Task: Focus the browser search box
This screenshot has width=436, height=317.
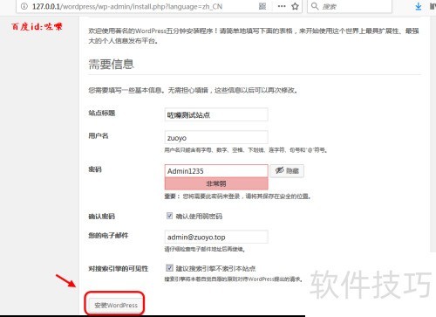Action: click(350, 6)
